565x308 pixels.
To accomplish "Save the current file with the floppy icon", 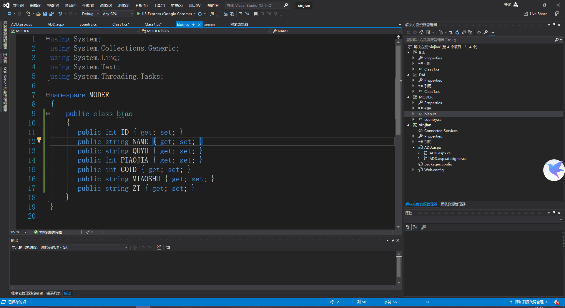I will (45, 14).
